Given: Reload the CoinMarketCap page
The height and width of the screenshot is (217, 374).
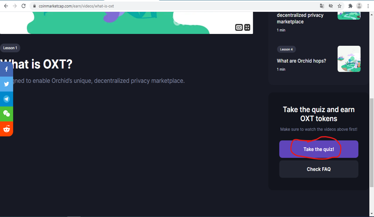Looking at the screenshot, I should 24,6.
